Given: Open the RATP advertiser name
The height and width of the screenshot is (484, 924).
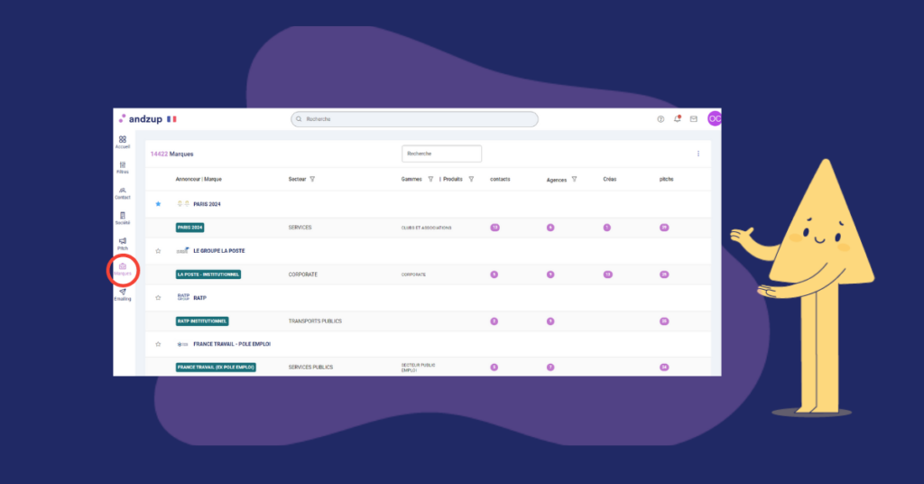Looking at the screenshot, I should 199,298.
